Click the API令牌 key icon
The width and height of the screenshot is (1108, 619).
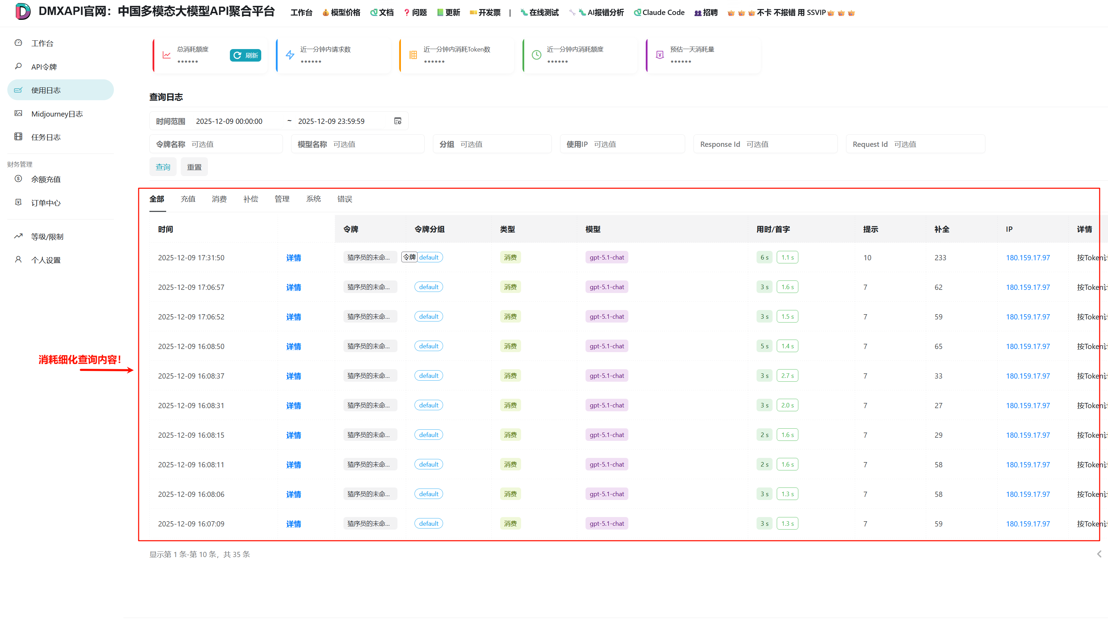coord(18,66)
